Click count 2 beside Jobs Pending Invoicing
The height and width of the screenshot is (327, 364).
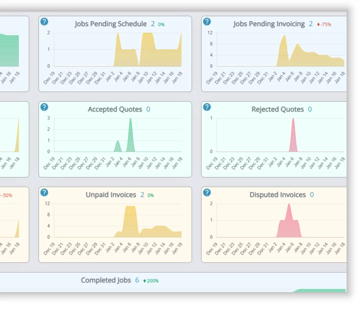(311, 24)
